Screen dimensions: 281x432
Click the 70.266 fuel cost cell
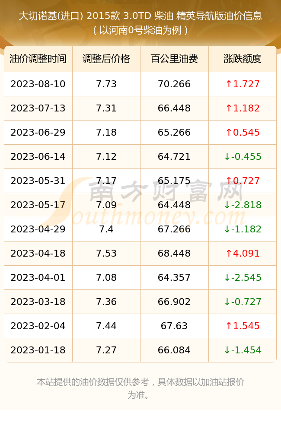(x=174, y=84)
